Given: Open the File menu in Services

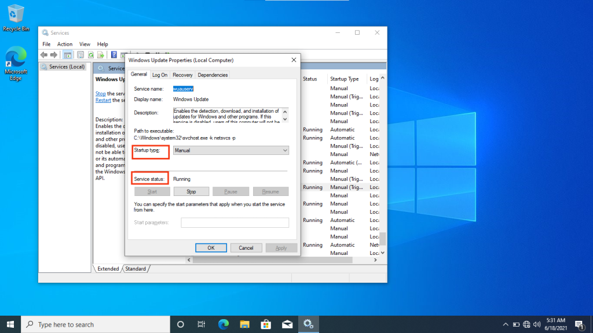Looking at the screenshot, I should click(x=46, y=44).
